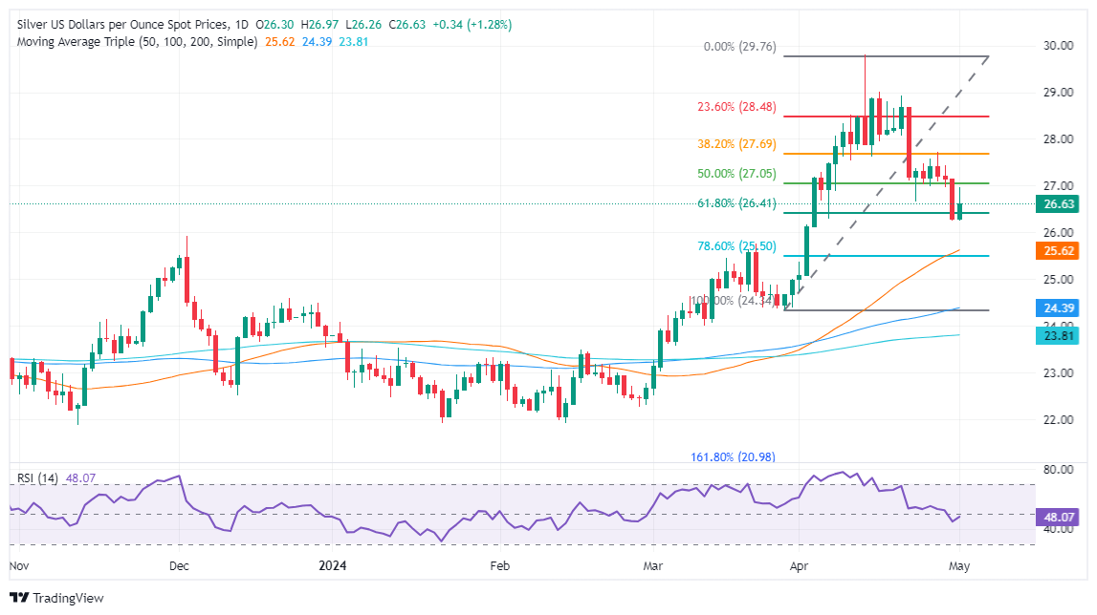Click the 30.00 price scale label
The image size is (1097, 615).
(x=1058, y=46)
